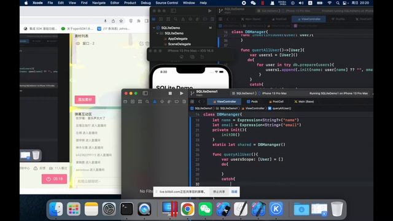This screenshot has width=393, height=221.
Task: Collapse the SQLiteDemo project in back Xcode navigator
Action: point(154,28)
